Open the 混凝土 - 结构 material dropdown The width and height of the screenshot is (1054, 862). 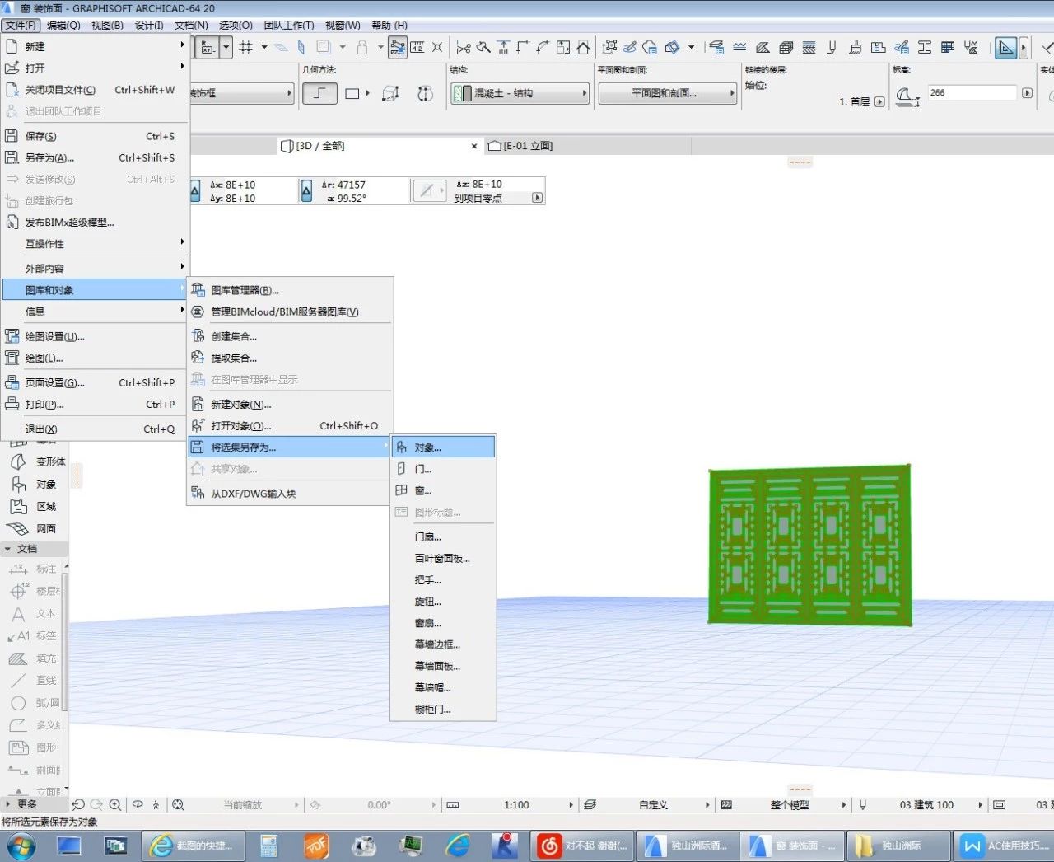520,93
